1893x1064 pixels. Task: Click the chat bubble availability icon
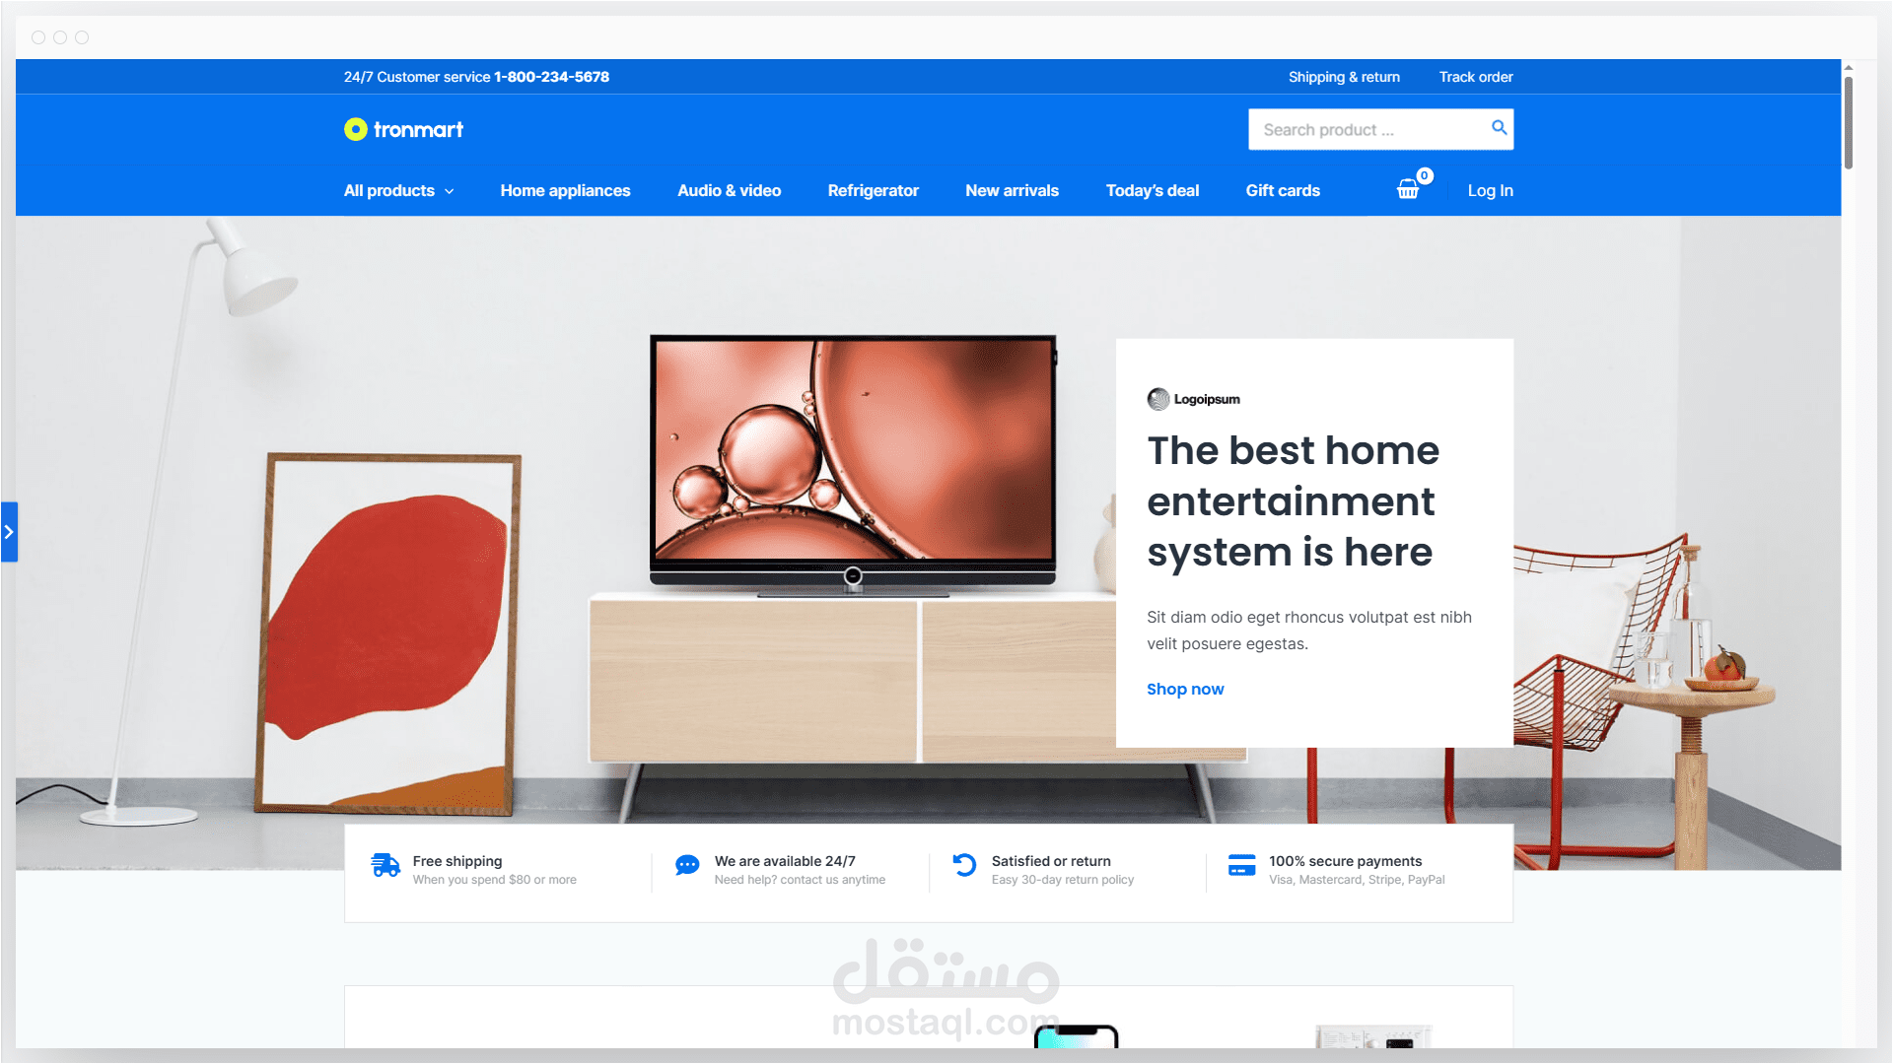[687, 866]
